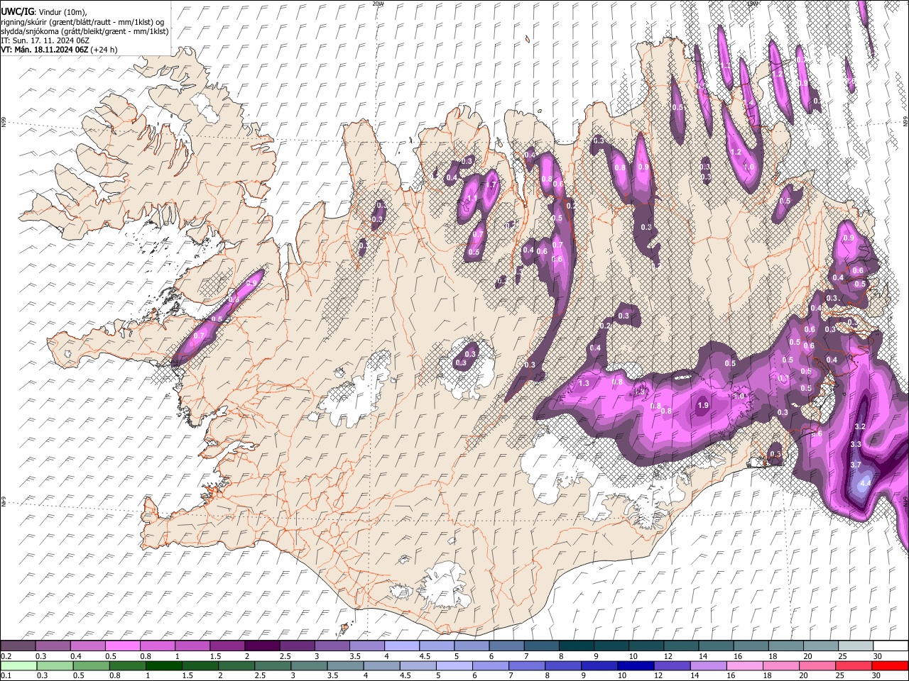
Task: Select the darkest green swatch labeled 1 in rain legend
Action: pos(163,665)
